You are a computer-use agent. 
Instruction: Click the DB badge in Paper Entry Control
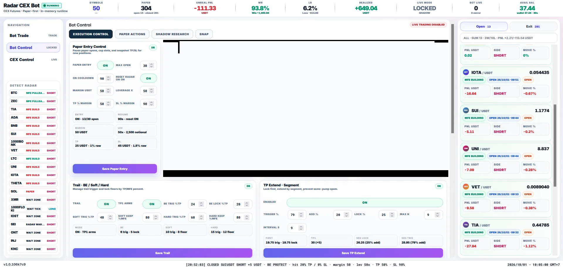pos(153,48)
